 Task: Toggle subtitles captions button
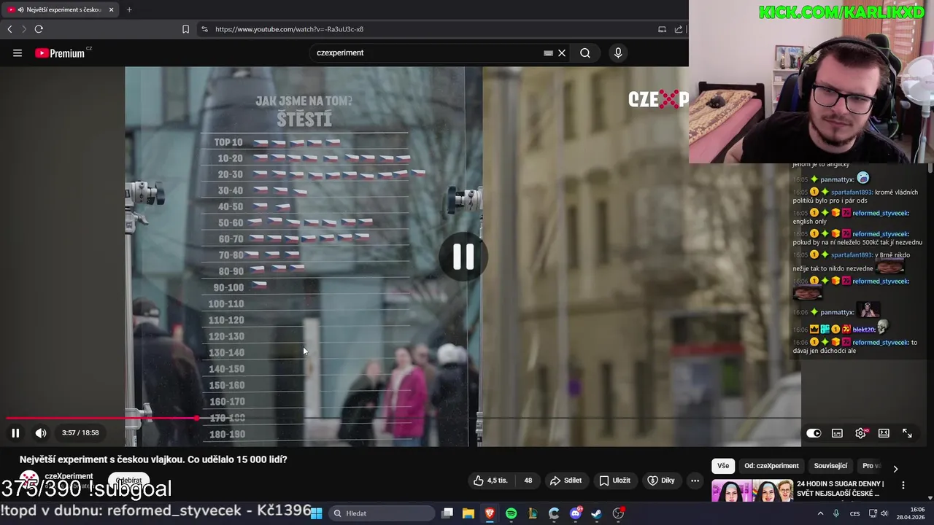tap(837, 433)
